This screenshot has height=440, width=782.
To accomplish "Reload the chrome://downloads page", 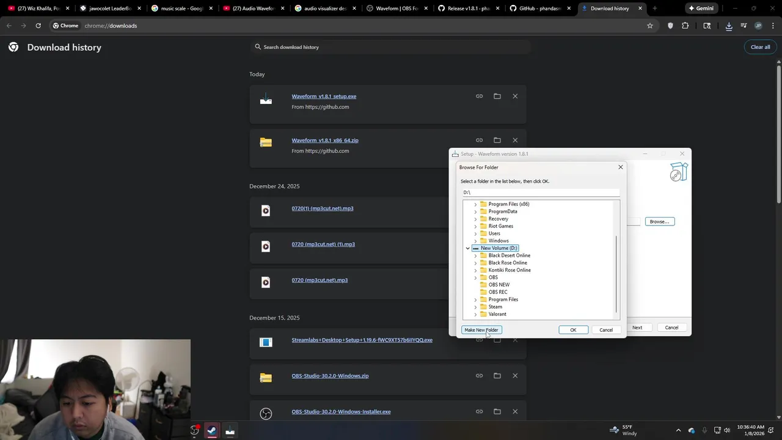I will [38, 26].
